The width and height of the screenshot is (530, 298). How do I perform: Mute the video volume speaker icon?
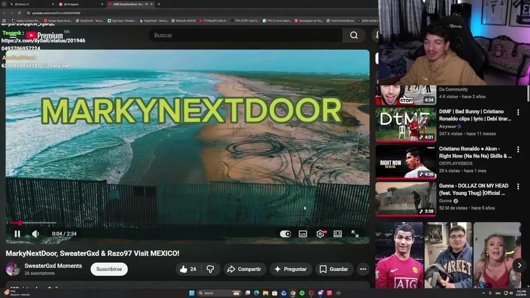tap(36, 234)
